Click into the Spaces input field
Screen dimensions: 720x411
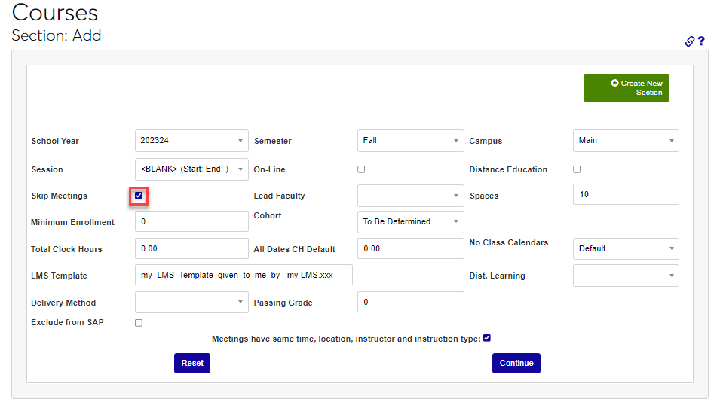click(625, 194)
